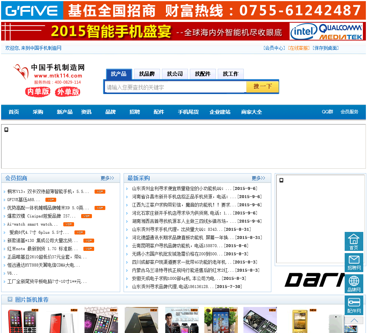Screen dimensions: 367x333
Task: Expand 更多>> in 最新采购 panel
Action: (258, 178)
